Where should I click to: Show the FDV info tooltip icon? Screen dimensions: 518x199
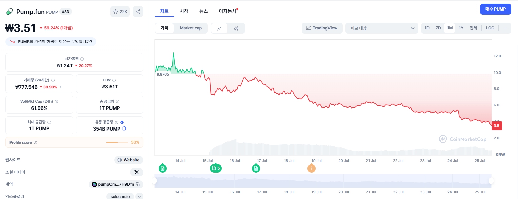(114, 80)
